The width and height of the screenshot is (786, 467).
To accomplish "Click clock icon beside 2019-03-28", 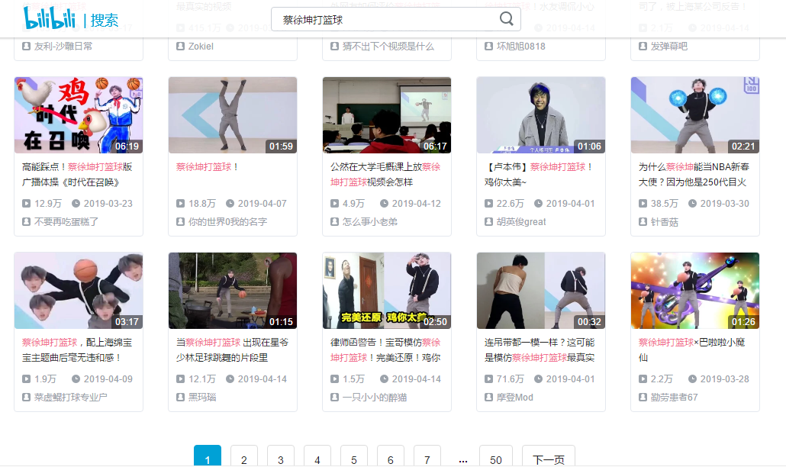I will [x=692, y=378].
